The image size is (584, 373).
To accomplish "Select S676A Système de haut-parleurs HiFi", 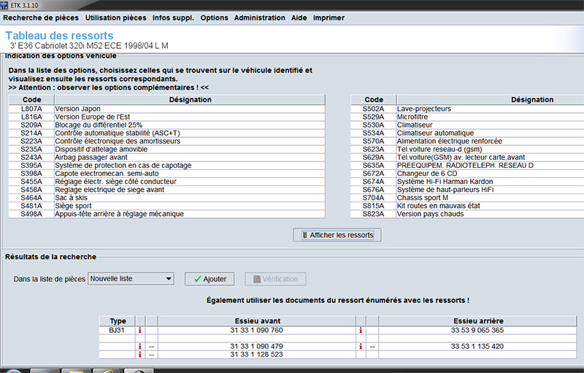I will click(x=467, y=190).
